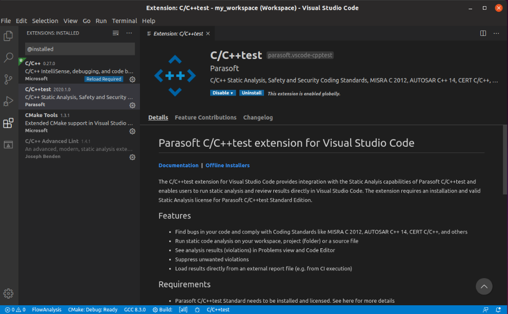508x314 pixels.
Task: Open the Explorer view in activity bar
Action: coord(8,36)
